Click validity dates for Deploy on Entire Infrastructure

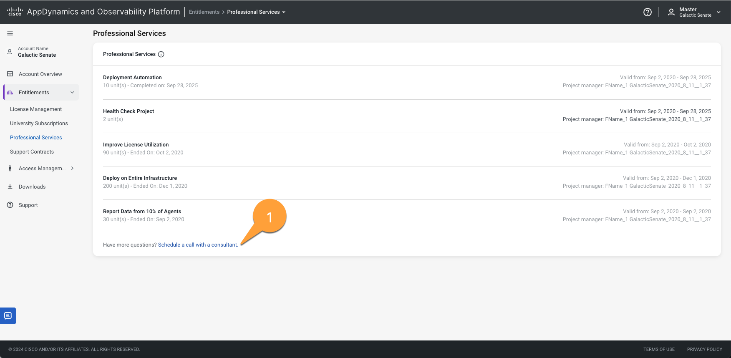[667, 178]
